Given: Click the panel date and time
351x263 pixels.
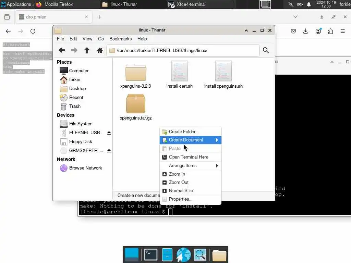Looking at the screenshot, I should 326,4.
